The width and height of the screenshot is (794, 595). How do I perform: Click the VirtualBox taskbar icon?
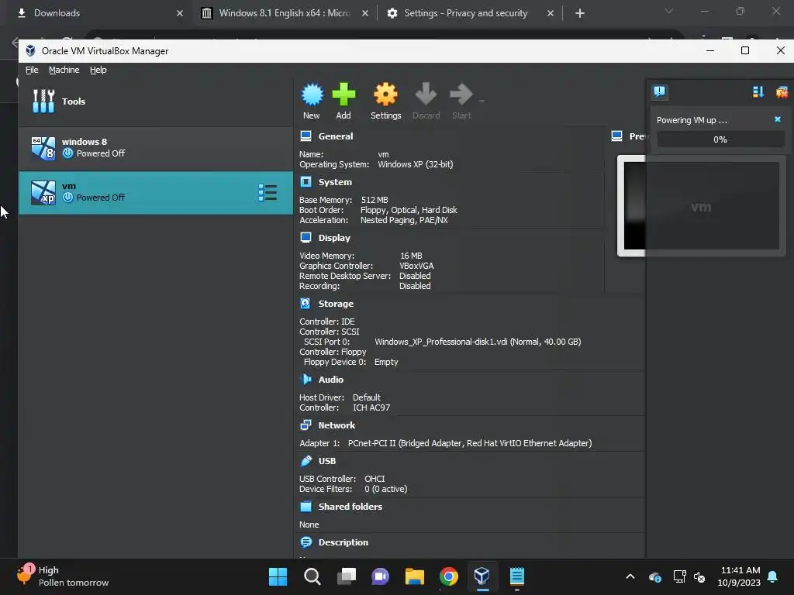pyautogui.click(x=482, y=576)
